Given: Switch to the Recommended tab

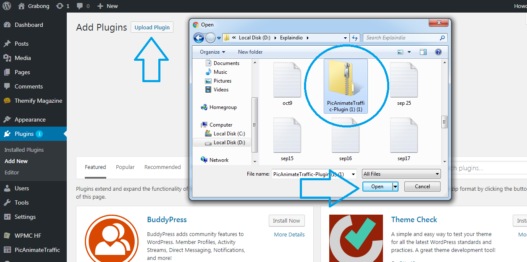Looking at the screenshot, I should coord(163,167).
